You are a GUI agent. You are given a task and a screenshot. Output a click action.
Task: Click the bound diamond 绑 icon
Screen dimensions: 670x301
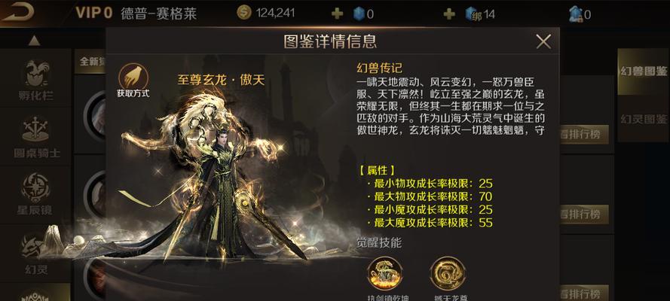point(473,14)
